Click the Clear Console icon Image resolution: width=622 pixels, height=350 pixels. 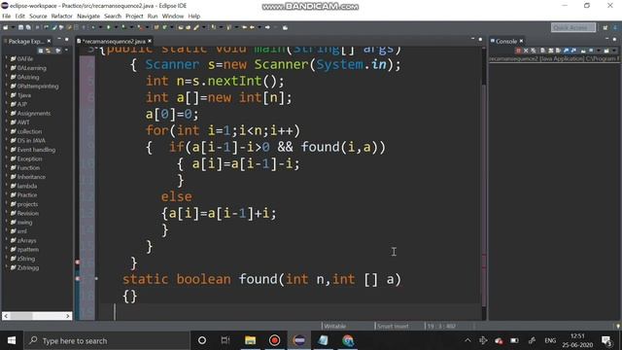[x=542, y=51]
